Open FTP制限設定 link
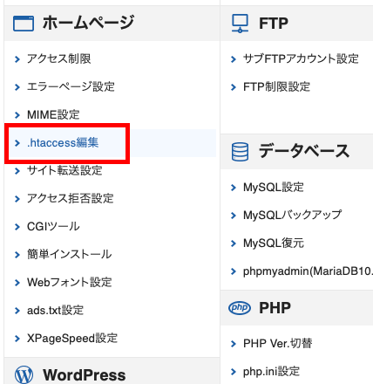This screenshot has height=384, width=373. point(277,86)
